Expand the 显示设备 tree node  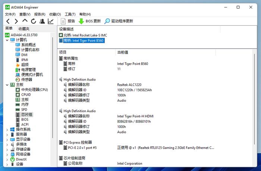tap(7, 140)
